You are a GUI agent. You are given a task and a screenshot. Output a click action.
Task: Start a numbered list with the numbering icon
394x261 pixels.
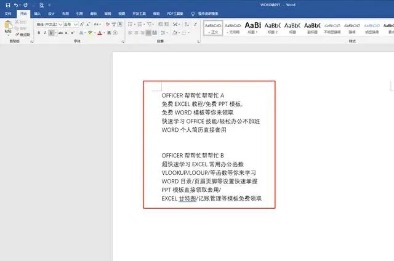pyautogui.click(x=140, y=25)
